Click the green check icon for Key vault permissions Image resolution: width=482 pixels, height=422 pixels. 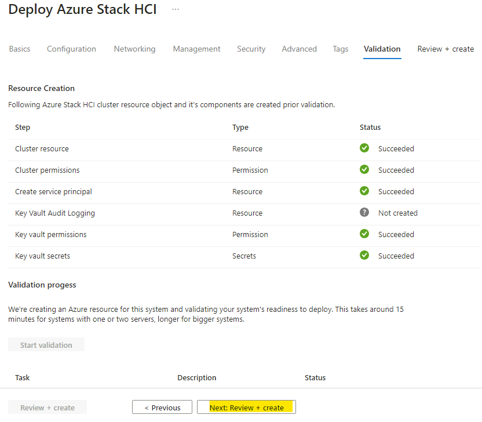364,234
